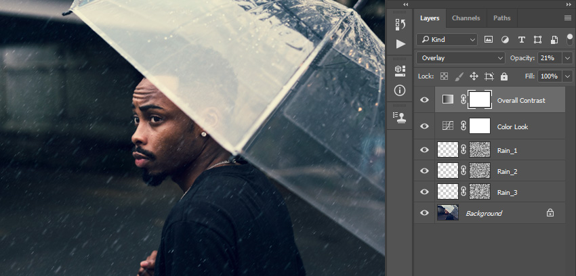Select the Color Look layer name
Image resolution: width=576 pixels, height=276 pixels.
pos(512,127)
